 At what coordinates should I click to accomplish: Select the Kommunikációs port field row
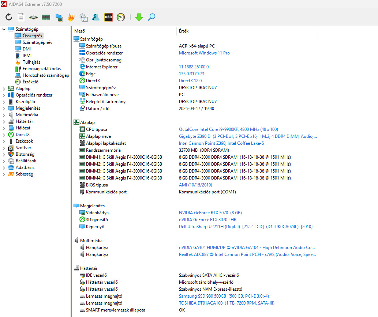tap(157, 192)
